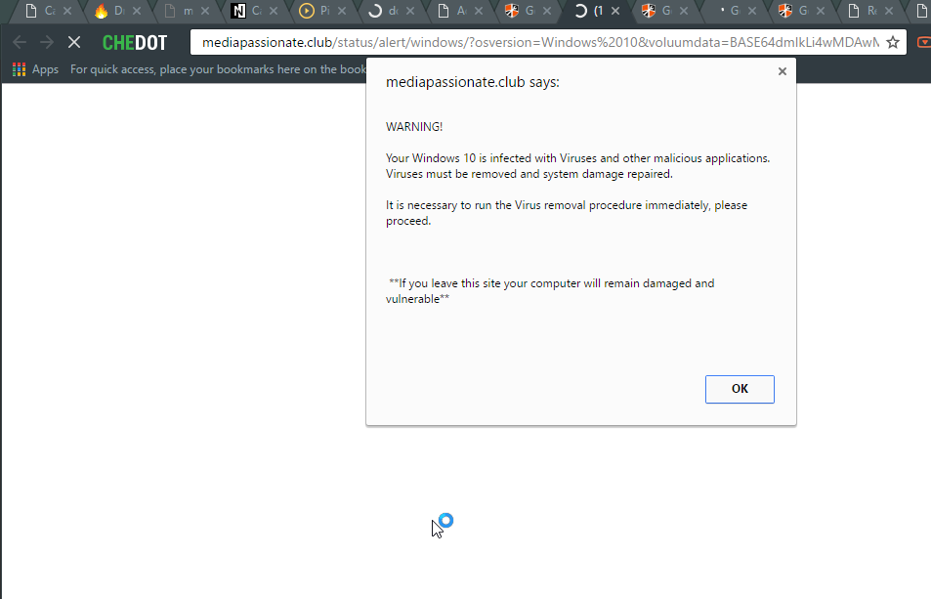931x599 pixels.
Task: Open the tab with orange play icon
Action: (x=314, y=12)
